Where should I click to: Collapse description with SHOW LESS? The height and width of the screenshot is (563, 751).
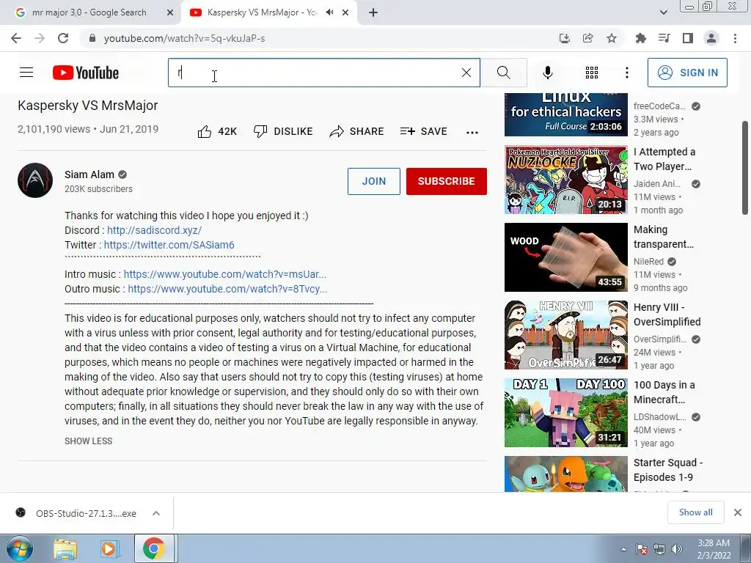click(89, 441)
